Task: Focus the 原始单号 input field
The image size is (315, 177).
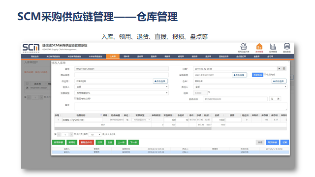Action: click(122, 75)
